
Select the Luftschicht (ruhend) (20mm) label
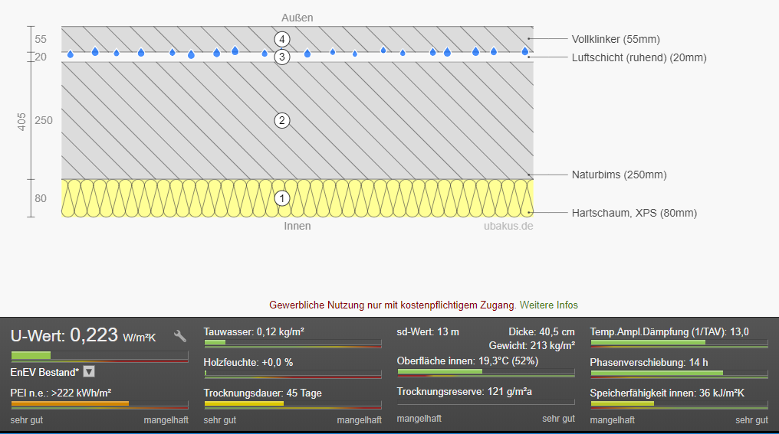coord(639,57)
